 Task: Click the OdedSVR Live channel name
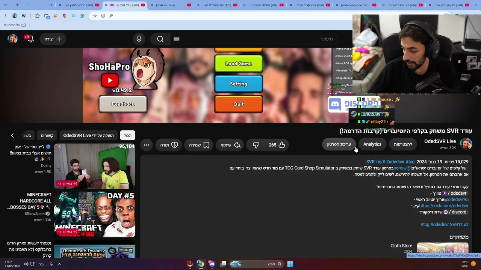[440, 141]
